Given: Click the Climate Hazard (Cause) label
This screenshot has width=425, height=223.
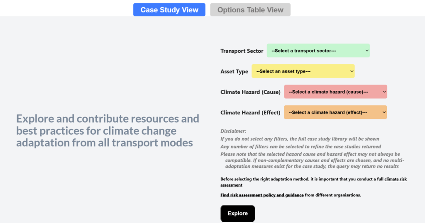Looking at the screenshot, I should coord(250,92).
